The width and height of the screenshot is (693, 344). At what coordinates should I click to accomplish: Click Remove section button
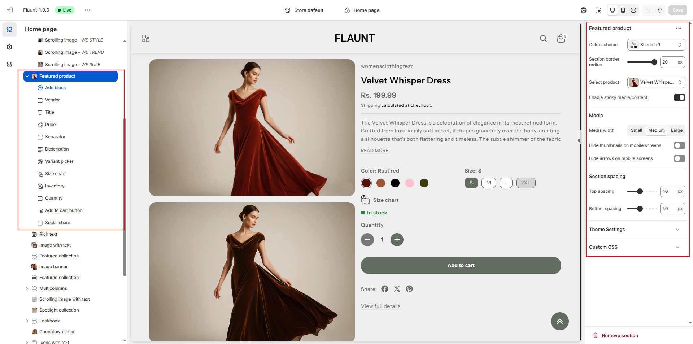(615, 335)
